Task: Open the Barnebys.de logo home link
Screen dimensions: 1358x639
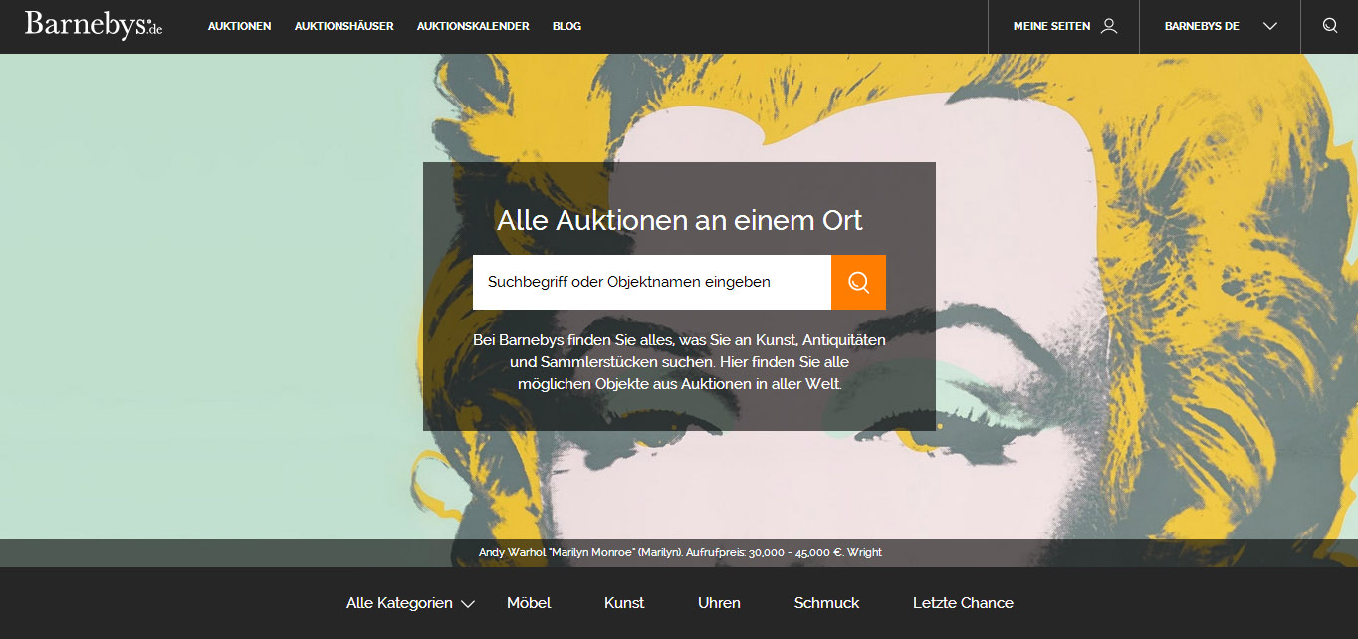Action: [94, 25]
